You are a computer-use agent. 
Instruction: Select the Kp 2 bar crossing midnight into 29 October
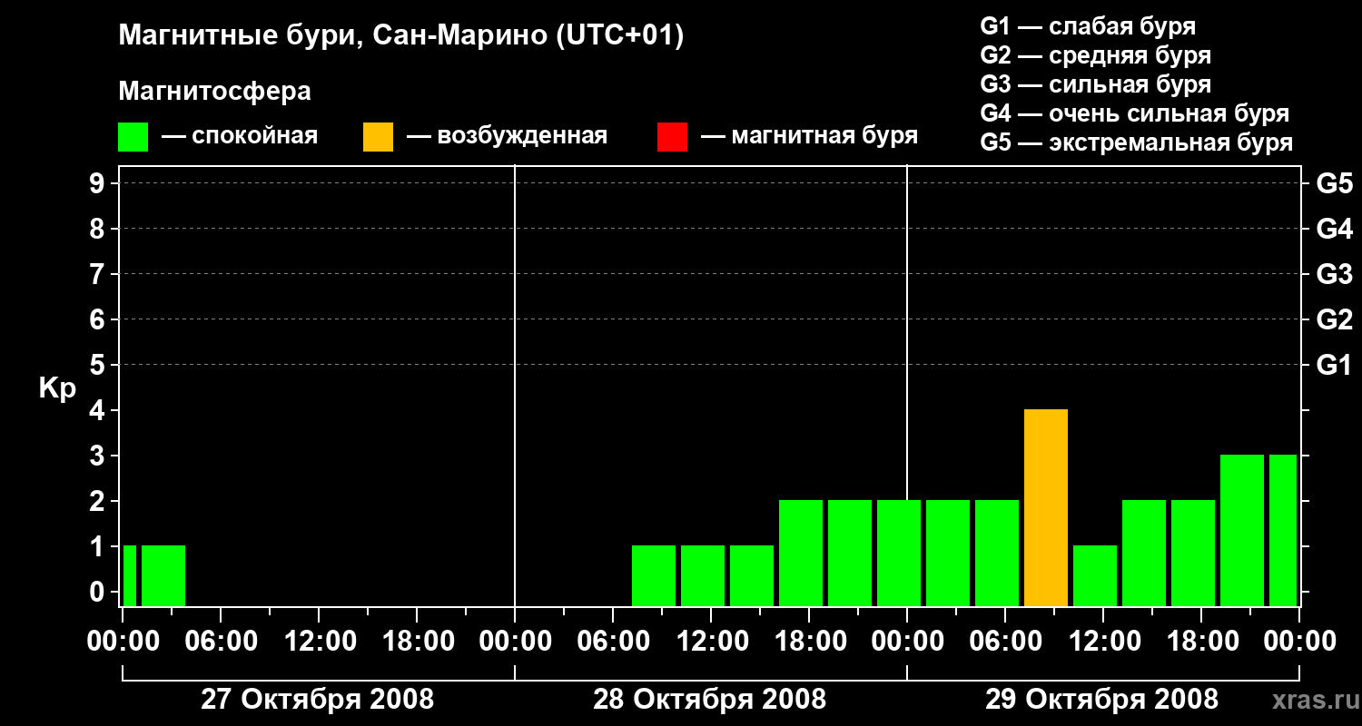[899, 553]
